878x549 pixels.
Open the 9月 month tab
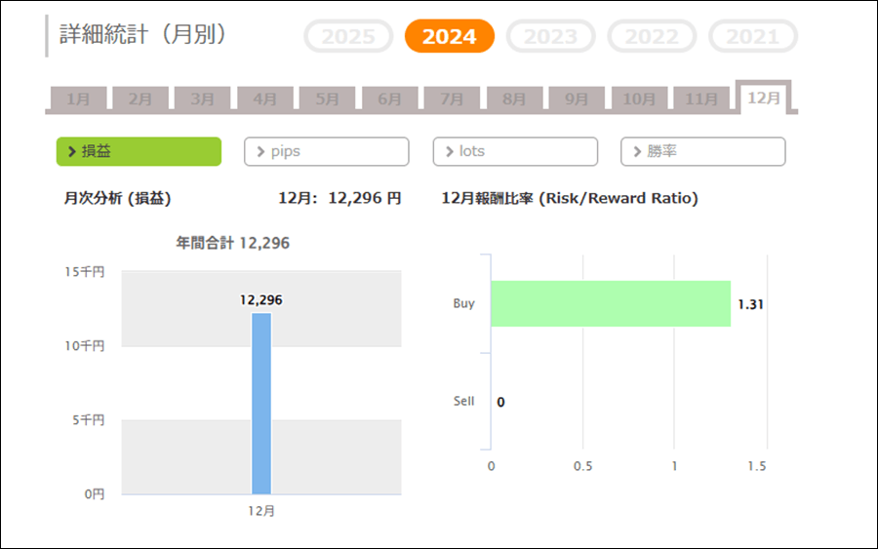point(577,99)
